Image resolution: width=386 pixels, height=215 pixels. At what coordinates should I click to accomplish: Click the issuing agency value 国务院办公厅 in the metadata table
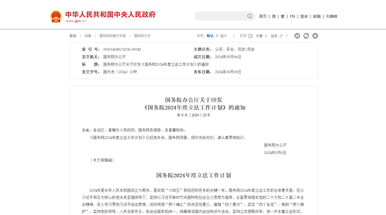coord(115,57)
